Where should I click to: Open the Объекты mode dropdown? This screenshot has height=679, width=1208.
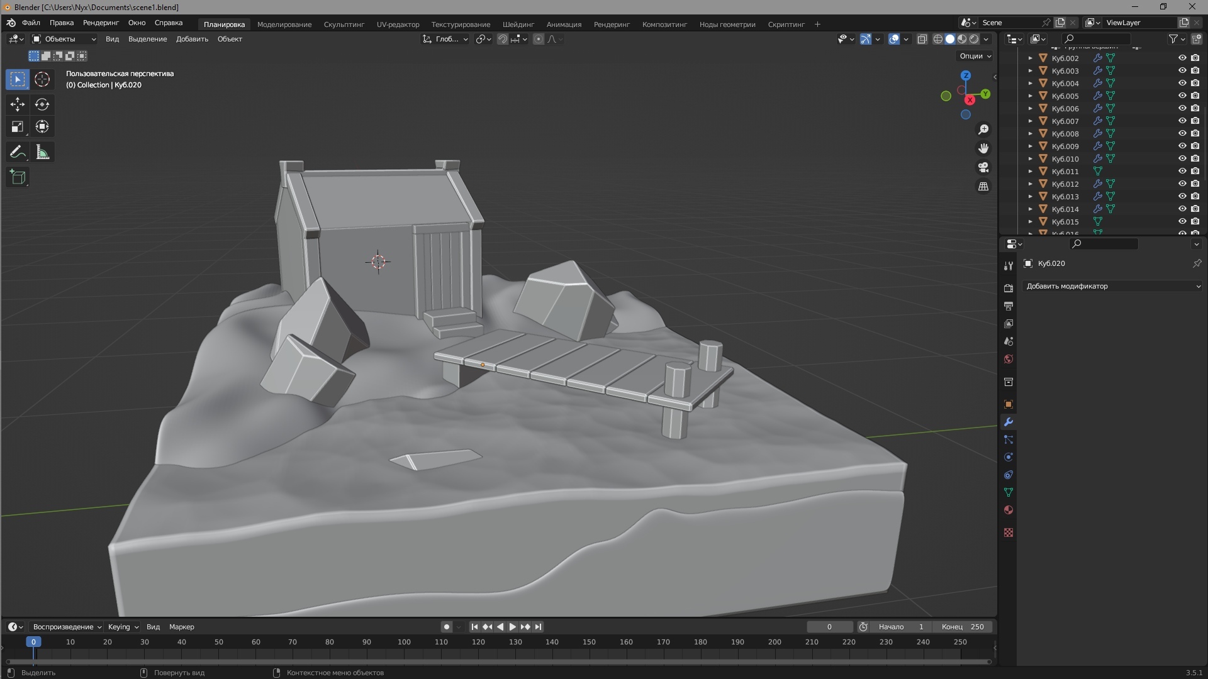[x=64, y=39]
